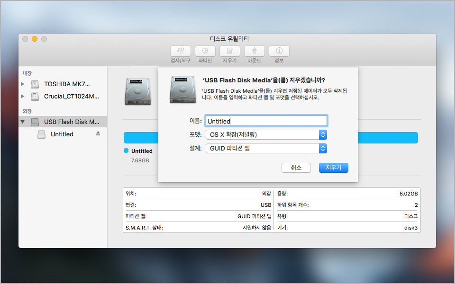Expand the Crucial_CT1024M disk tree
Screen dimensions: 455x284
[23, 97]
